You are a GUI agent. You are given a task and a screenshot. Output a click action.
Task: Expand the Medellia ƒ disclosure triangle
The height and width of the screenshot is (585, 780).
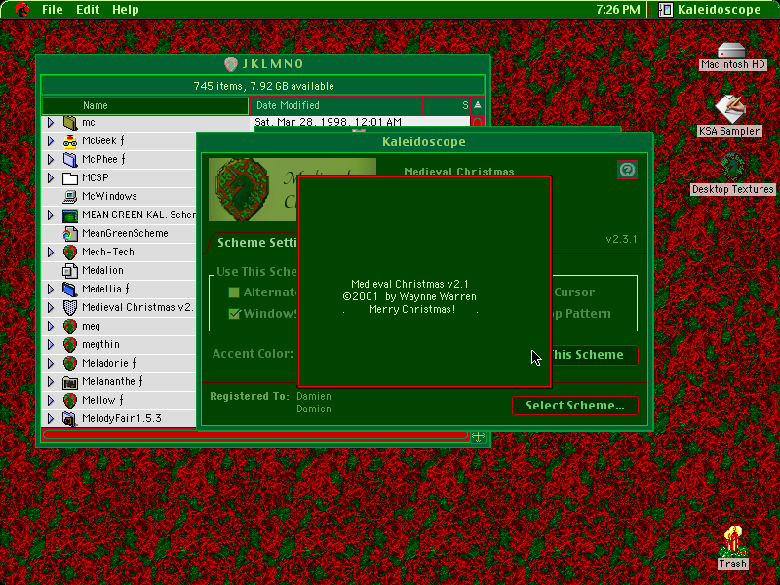coord(51,289)
